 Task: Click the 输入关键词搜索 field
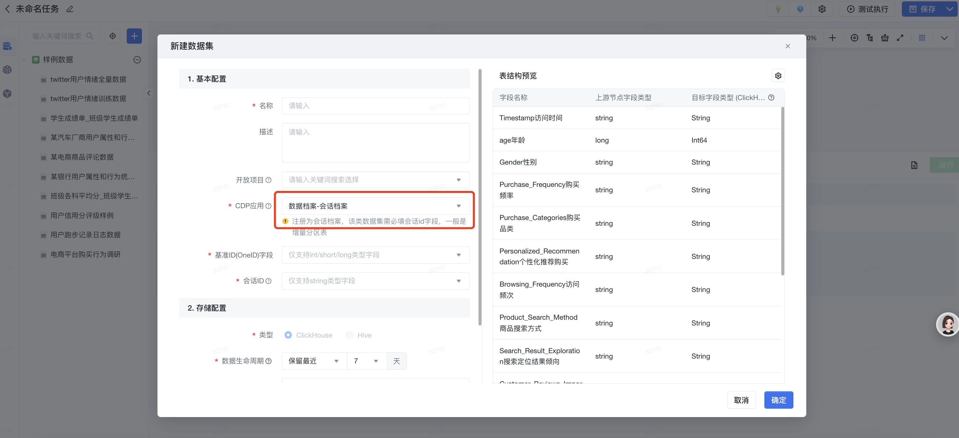tap(63, 36)
